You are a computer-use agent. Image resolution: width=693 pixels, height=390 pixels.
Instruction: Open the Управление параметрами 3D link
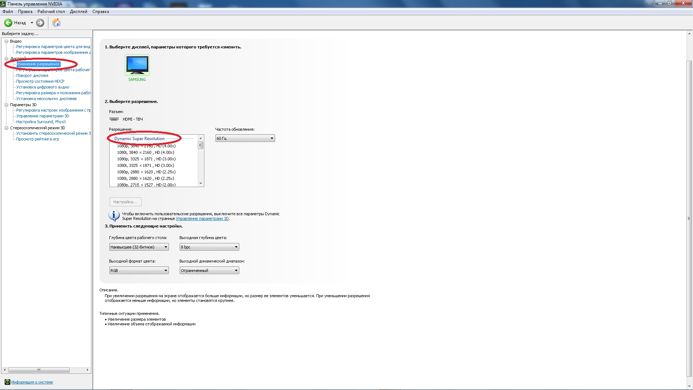(x=202, y=218)
